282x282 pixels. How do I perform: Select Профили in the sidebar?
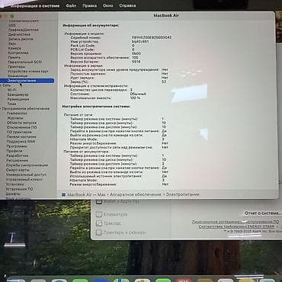click(x=14, y=151)
